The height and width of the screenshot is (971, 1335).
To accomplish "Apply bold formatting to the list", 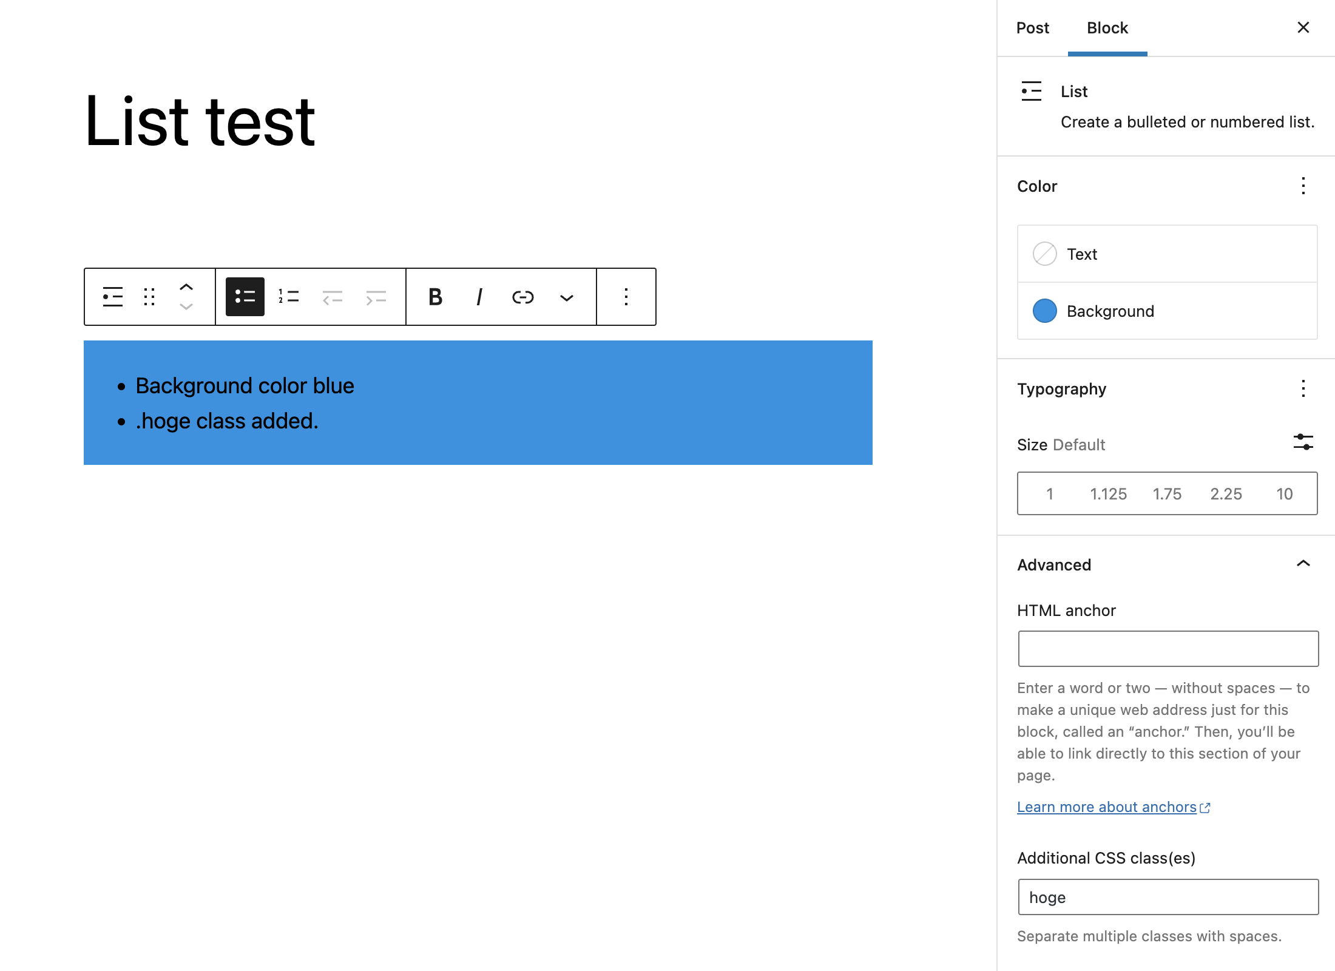I will (435, 297).
